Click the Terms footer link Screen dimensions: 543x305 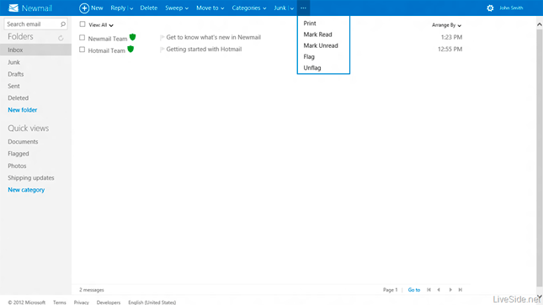pos(60,302)
